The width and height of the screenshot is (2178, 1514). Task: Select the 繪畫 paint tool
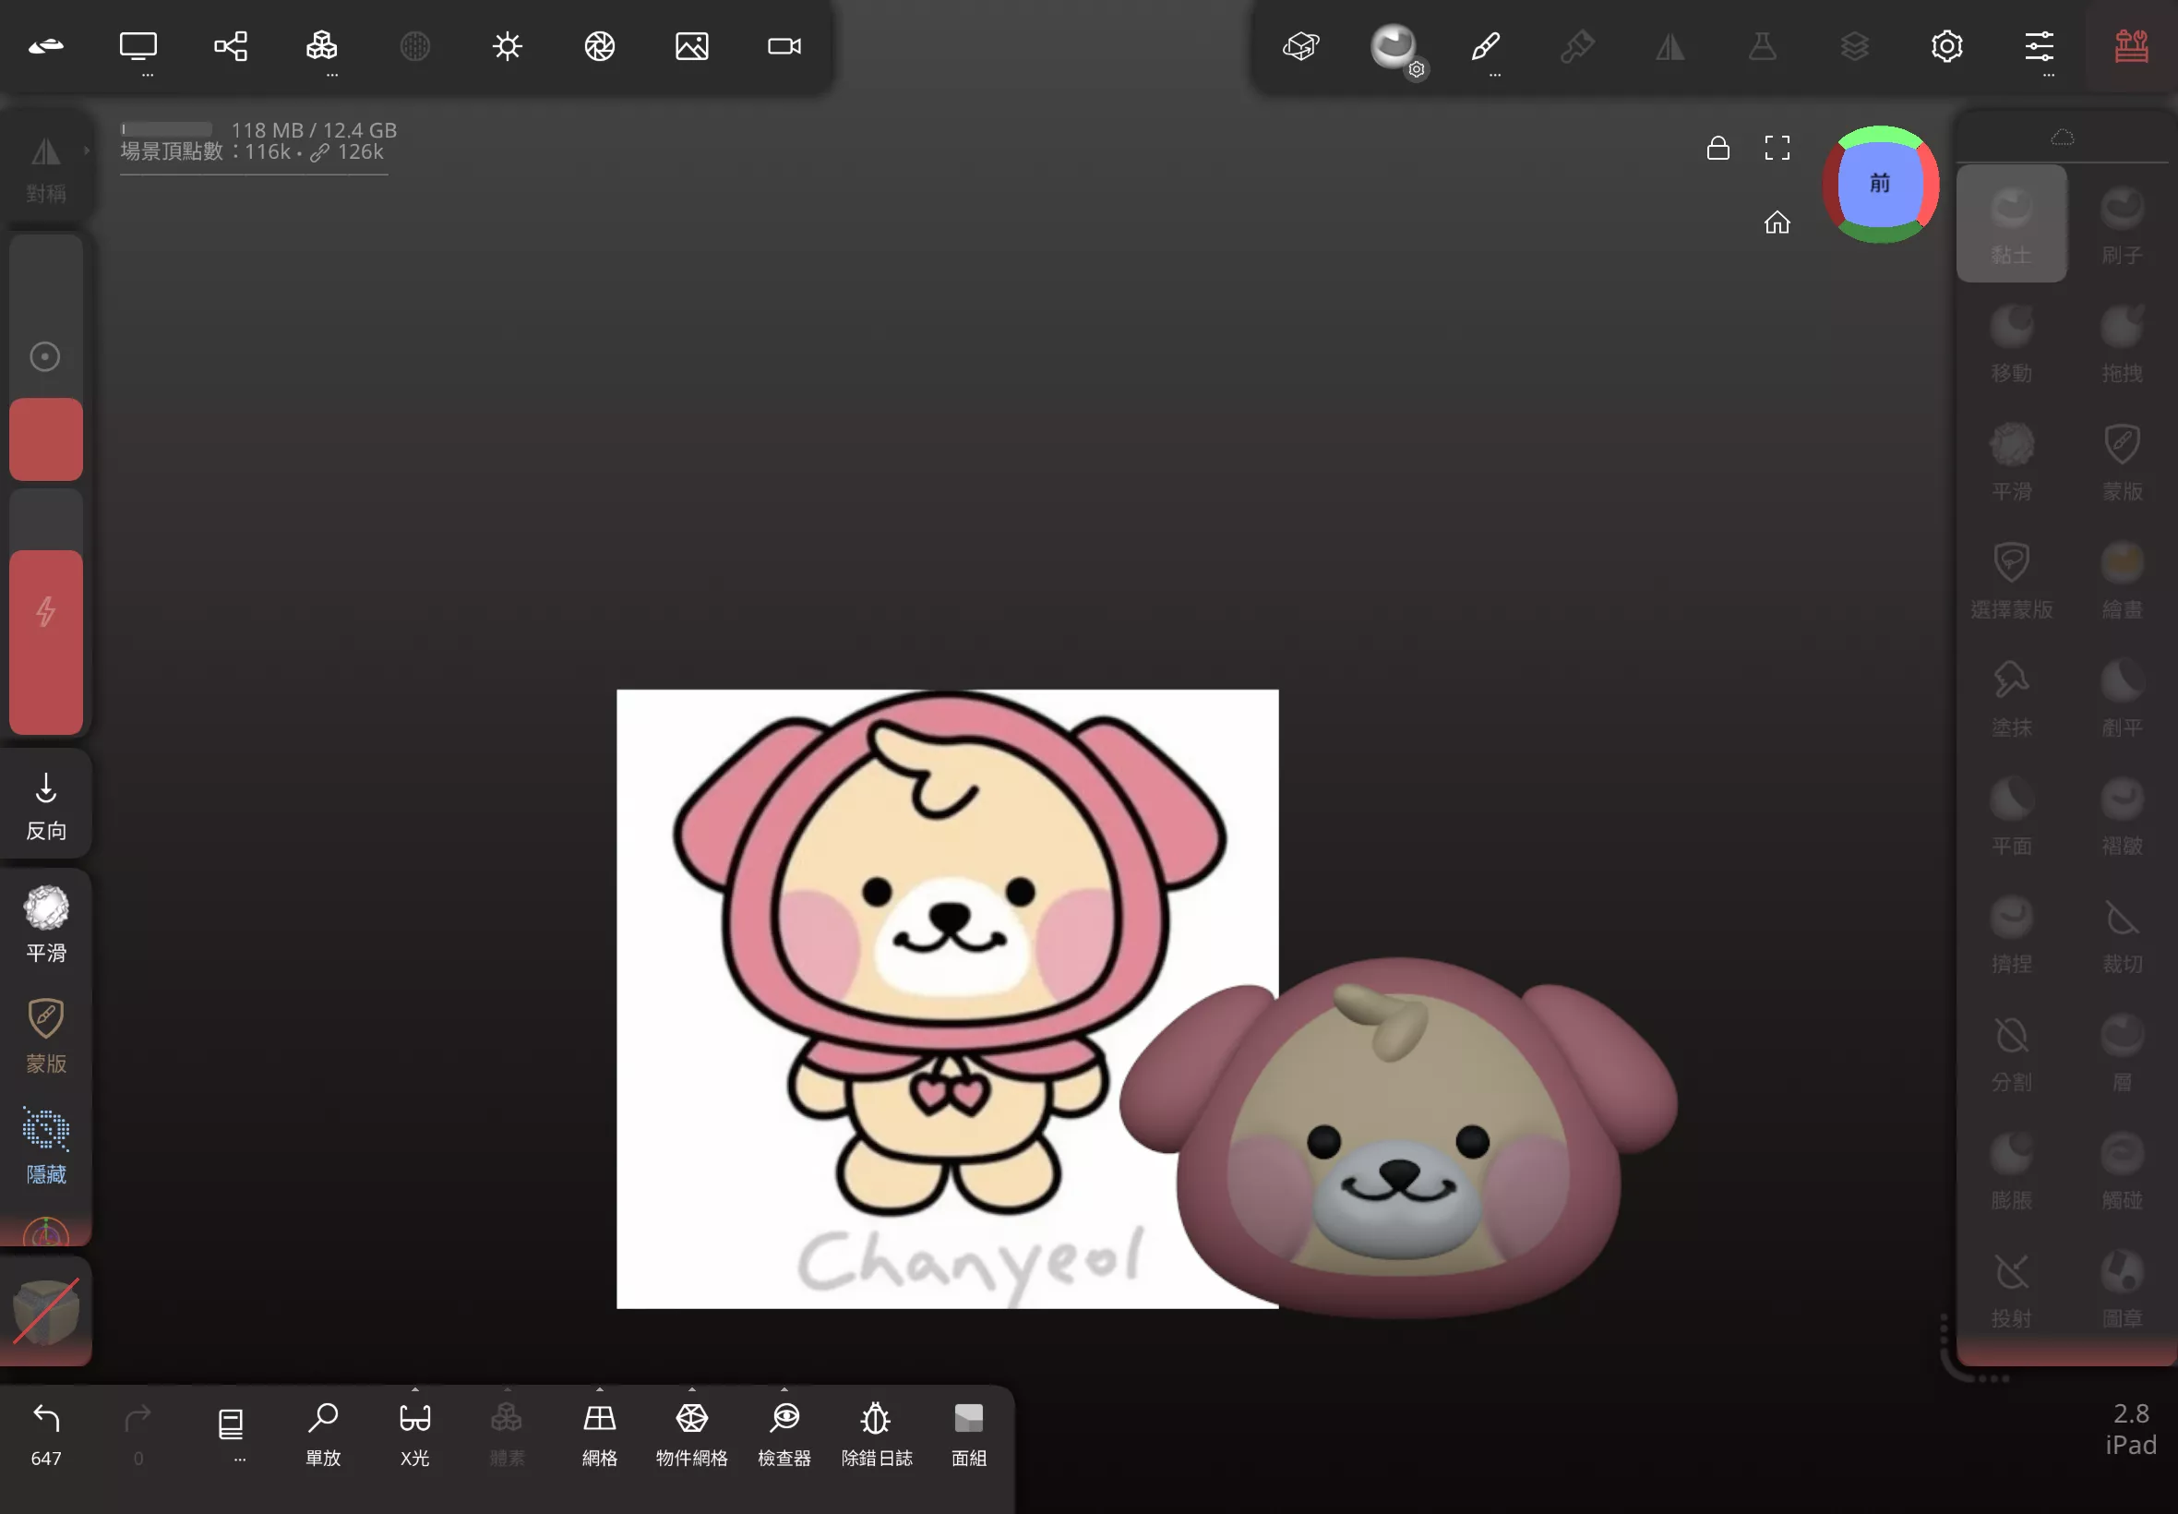click(2122, 579)
